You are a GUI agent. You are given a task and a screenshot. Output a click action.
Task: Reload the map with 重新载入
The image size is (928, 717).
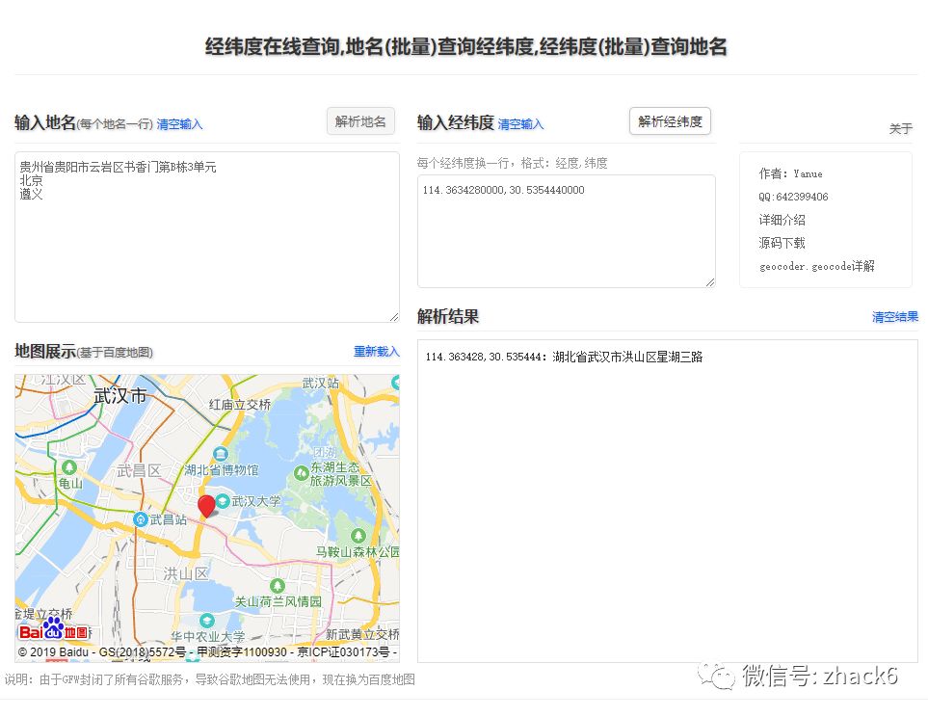tap(377, 352)
